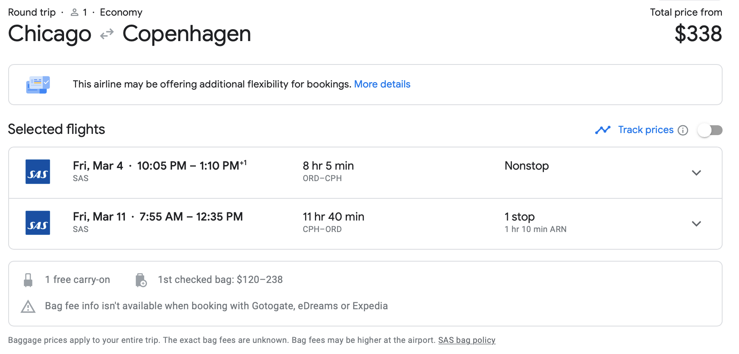Click the round-trip swap arrows icon
The image size is (739, 354).
tap(107, 34)
